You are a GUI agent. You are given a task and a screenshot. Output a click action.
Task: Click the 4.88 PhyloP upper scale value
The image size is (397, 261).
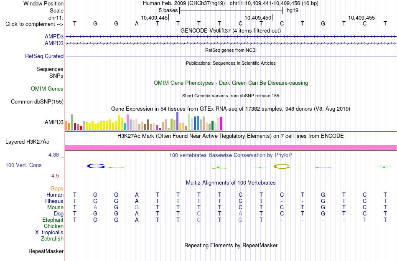pos(53,155)
